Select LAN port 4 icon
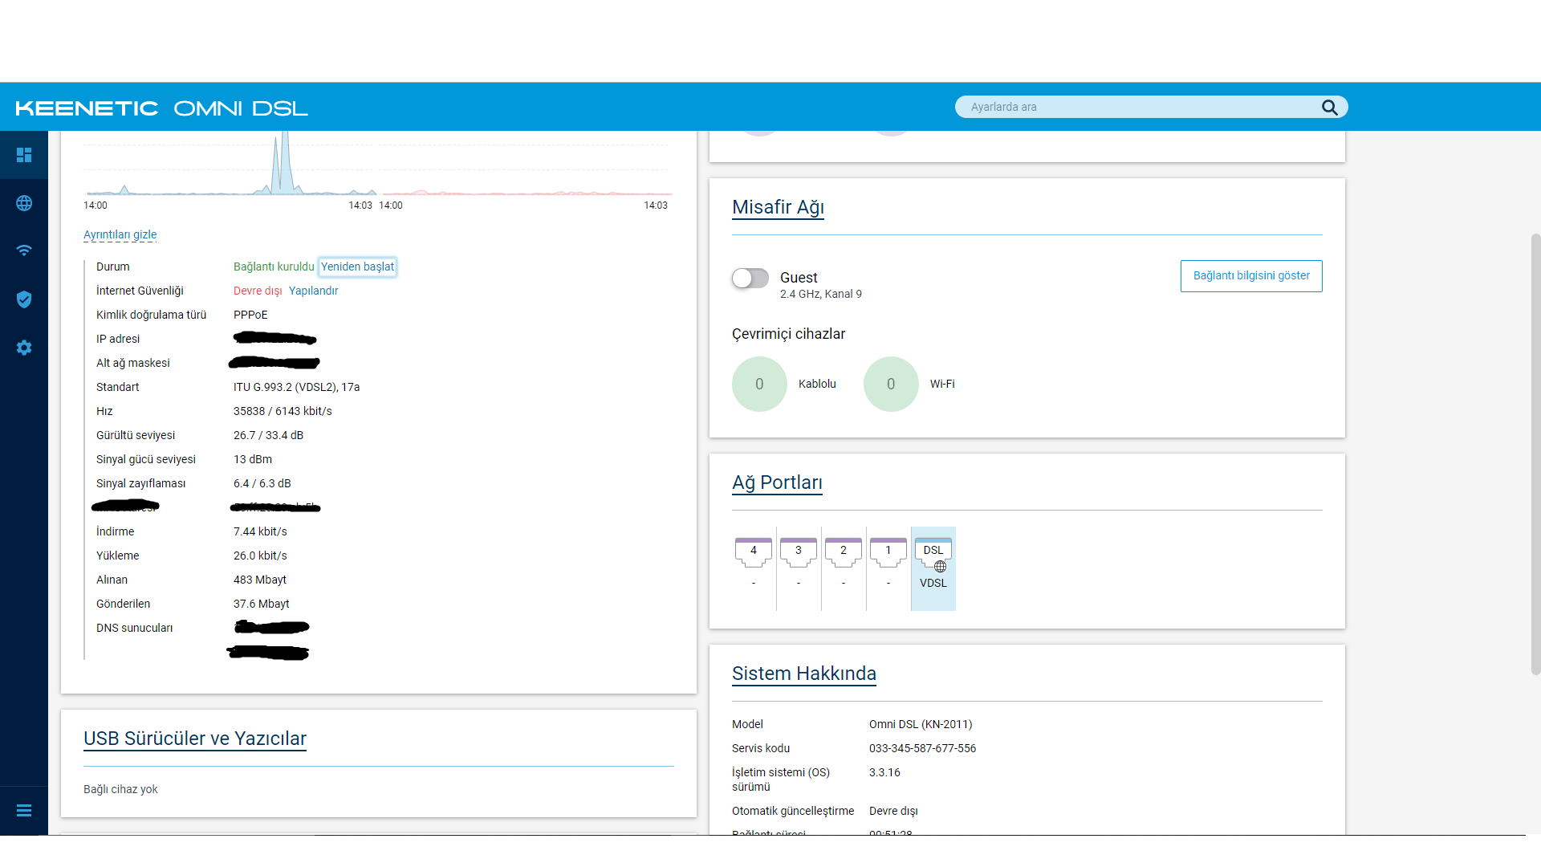This screenshot has width=1541, height=867. 753,552
